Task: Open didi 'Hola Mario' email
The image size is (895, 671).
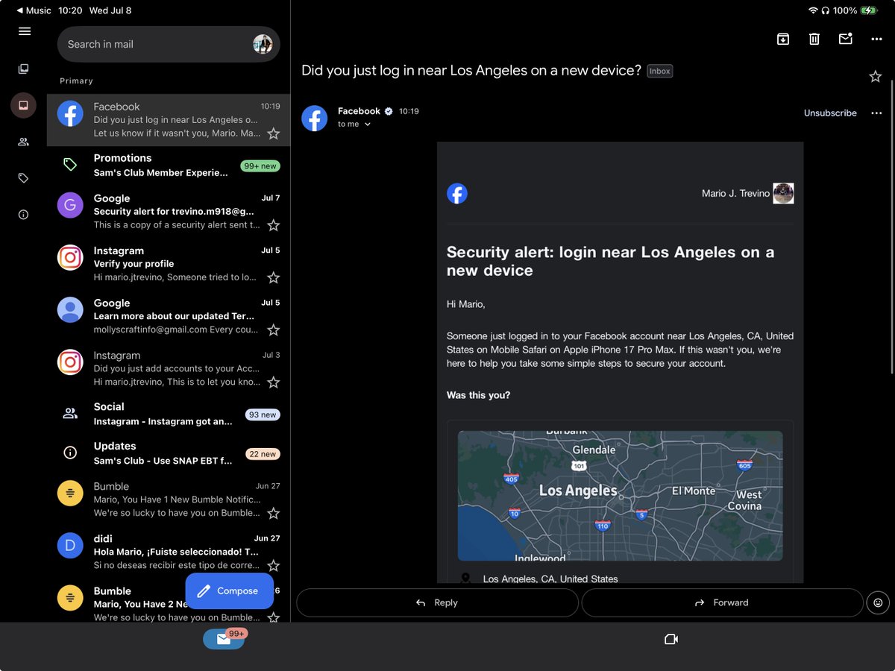Action: click(169, 552)
